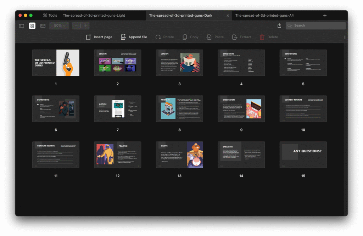Click the zoom in plus button
Viewport: 363px width, 236px height.
[85, 26]
